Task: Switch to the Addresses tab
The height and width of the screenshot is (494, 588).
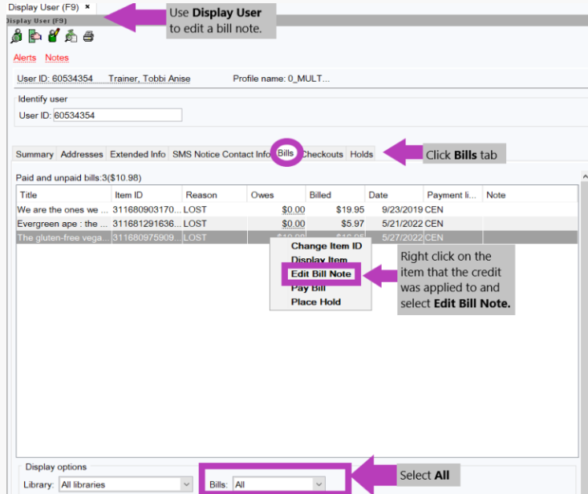Action: [82, 154]
